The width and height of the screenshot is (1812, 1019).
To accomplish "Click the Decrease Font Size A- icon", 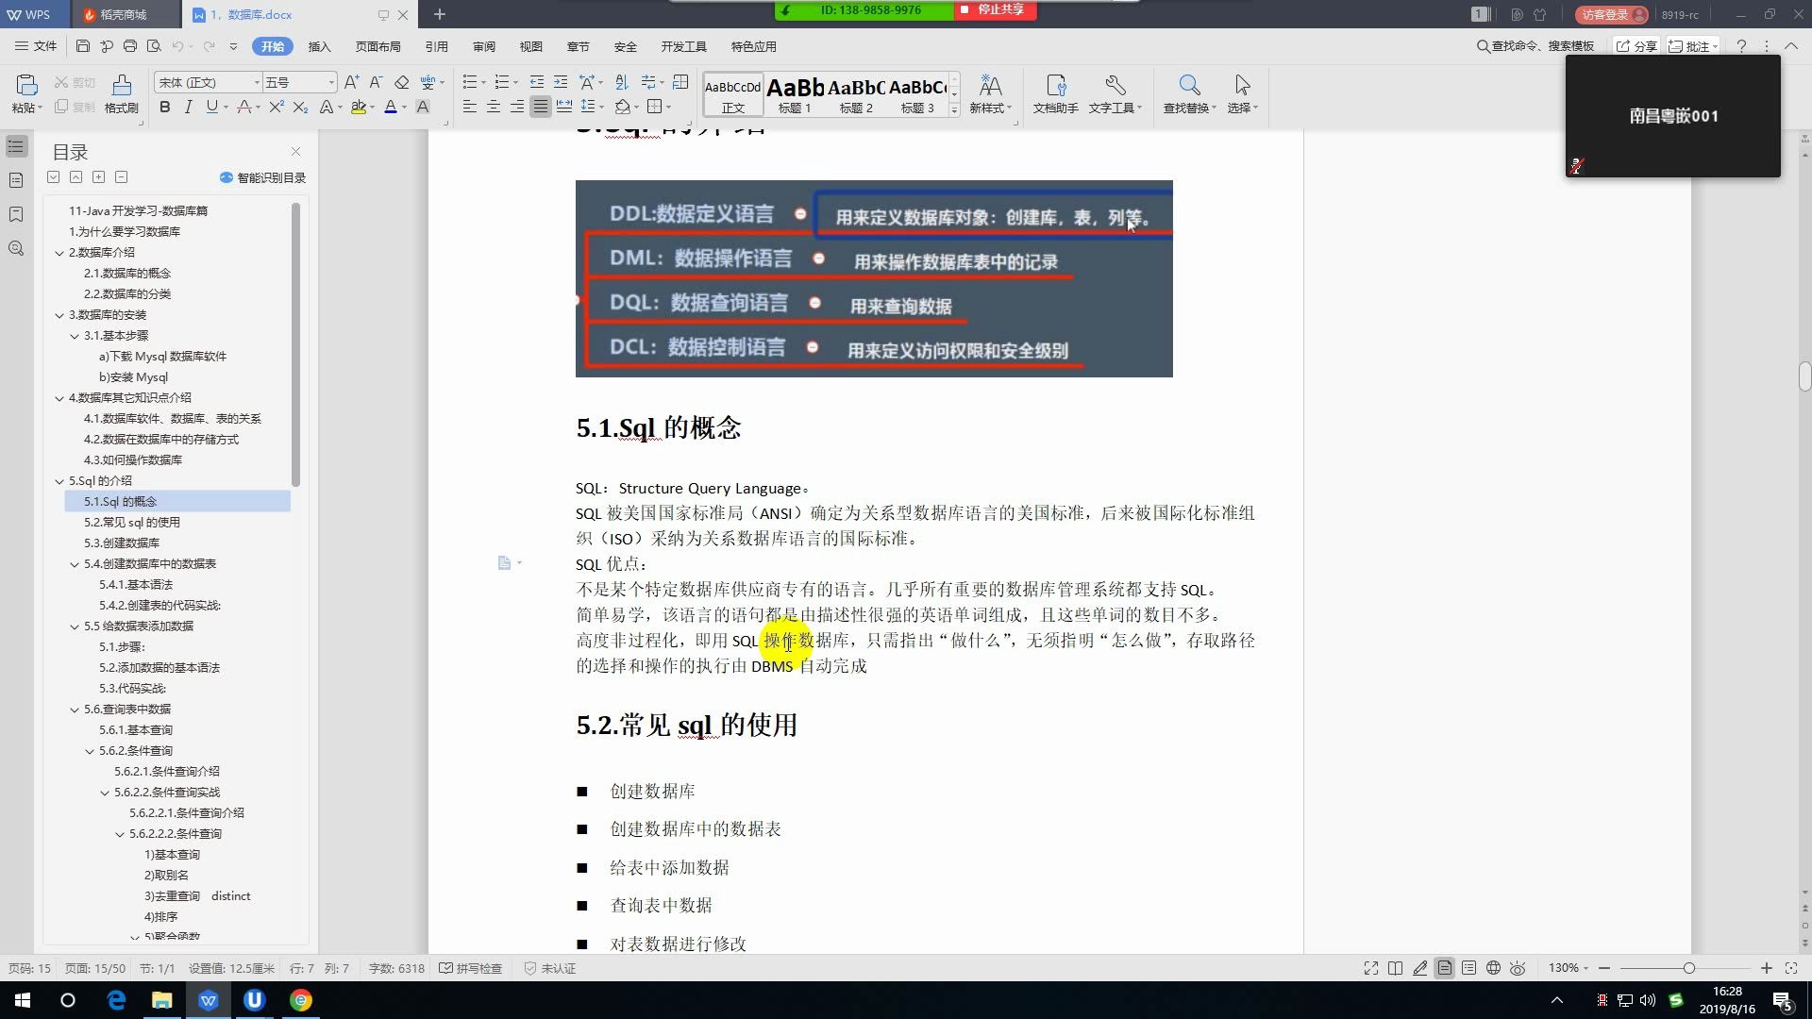I will point(376,82).
